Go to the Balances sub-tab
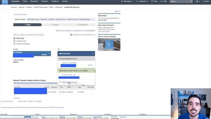Screen dimensions: 211x119 click(22, 7)
